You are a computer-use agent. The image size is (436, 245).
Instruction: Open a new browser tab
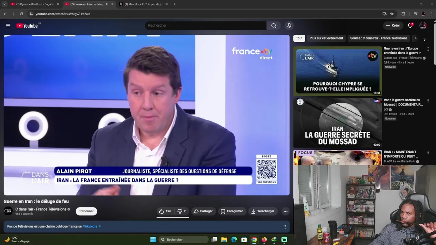pos(174,4)
